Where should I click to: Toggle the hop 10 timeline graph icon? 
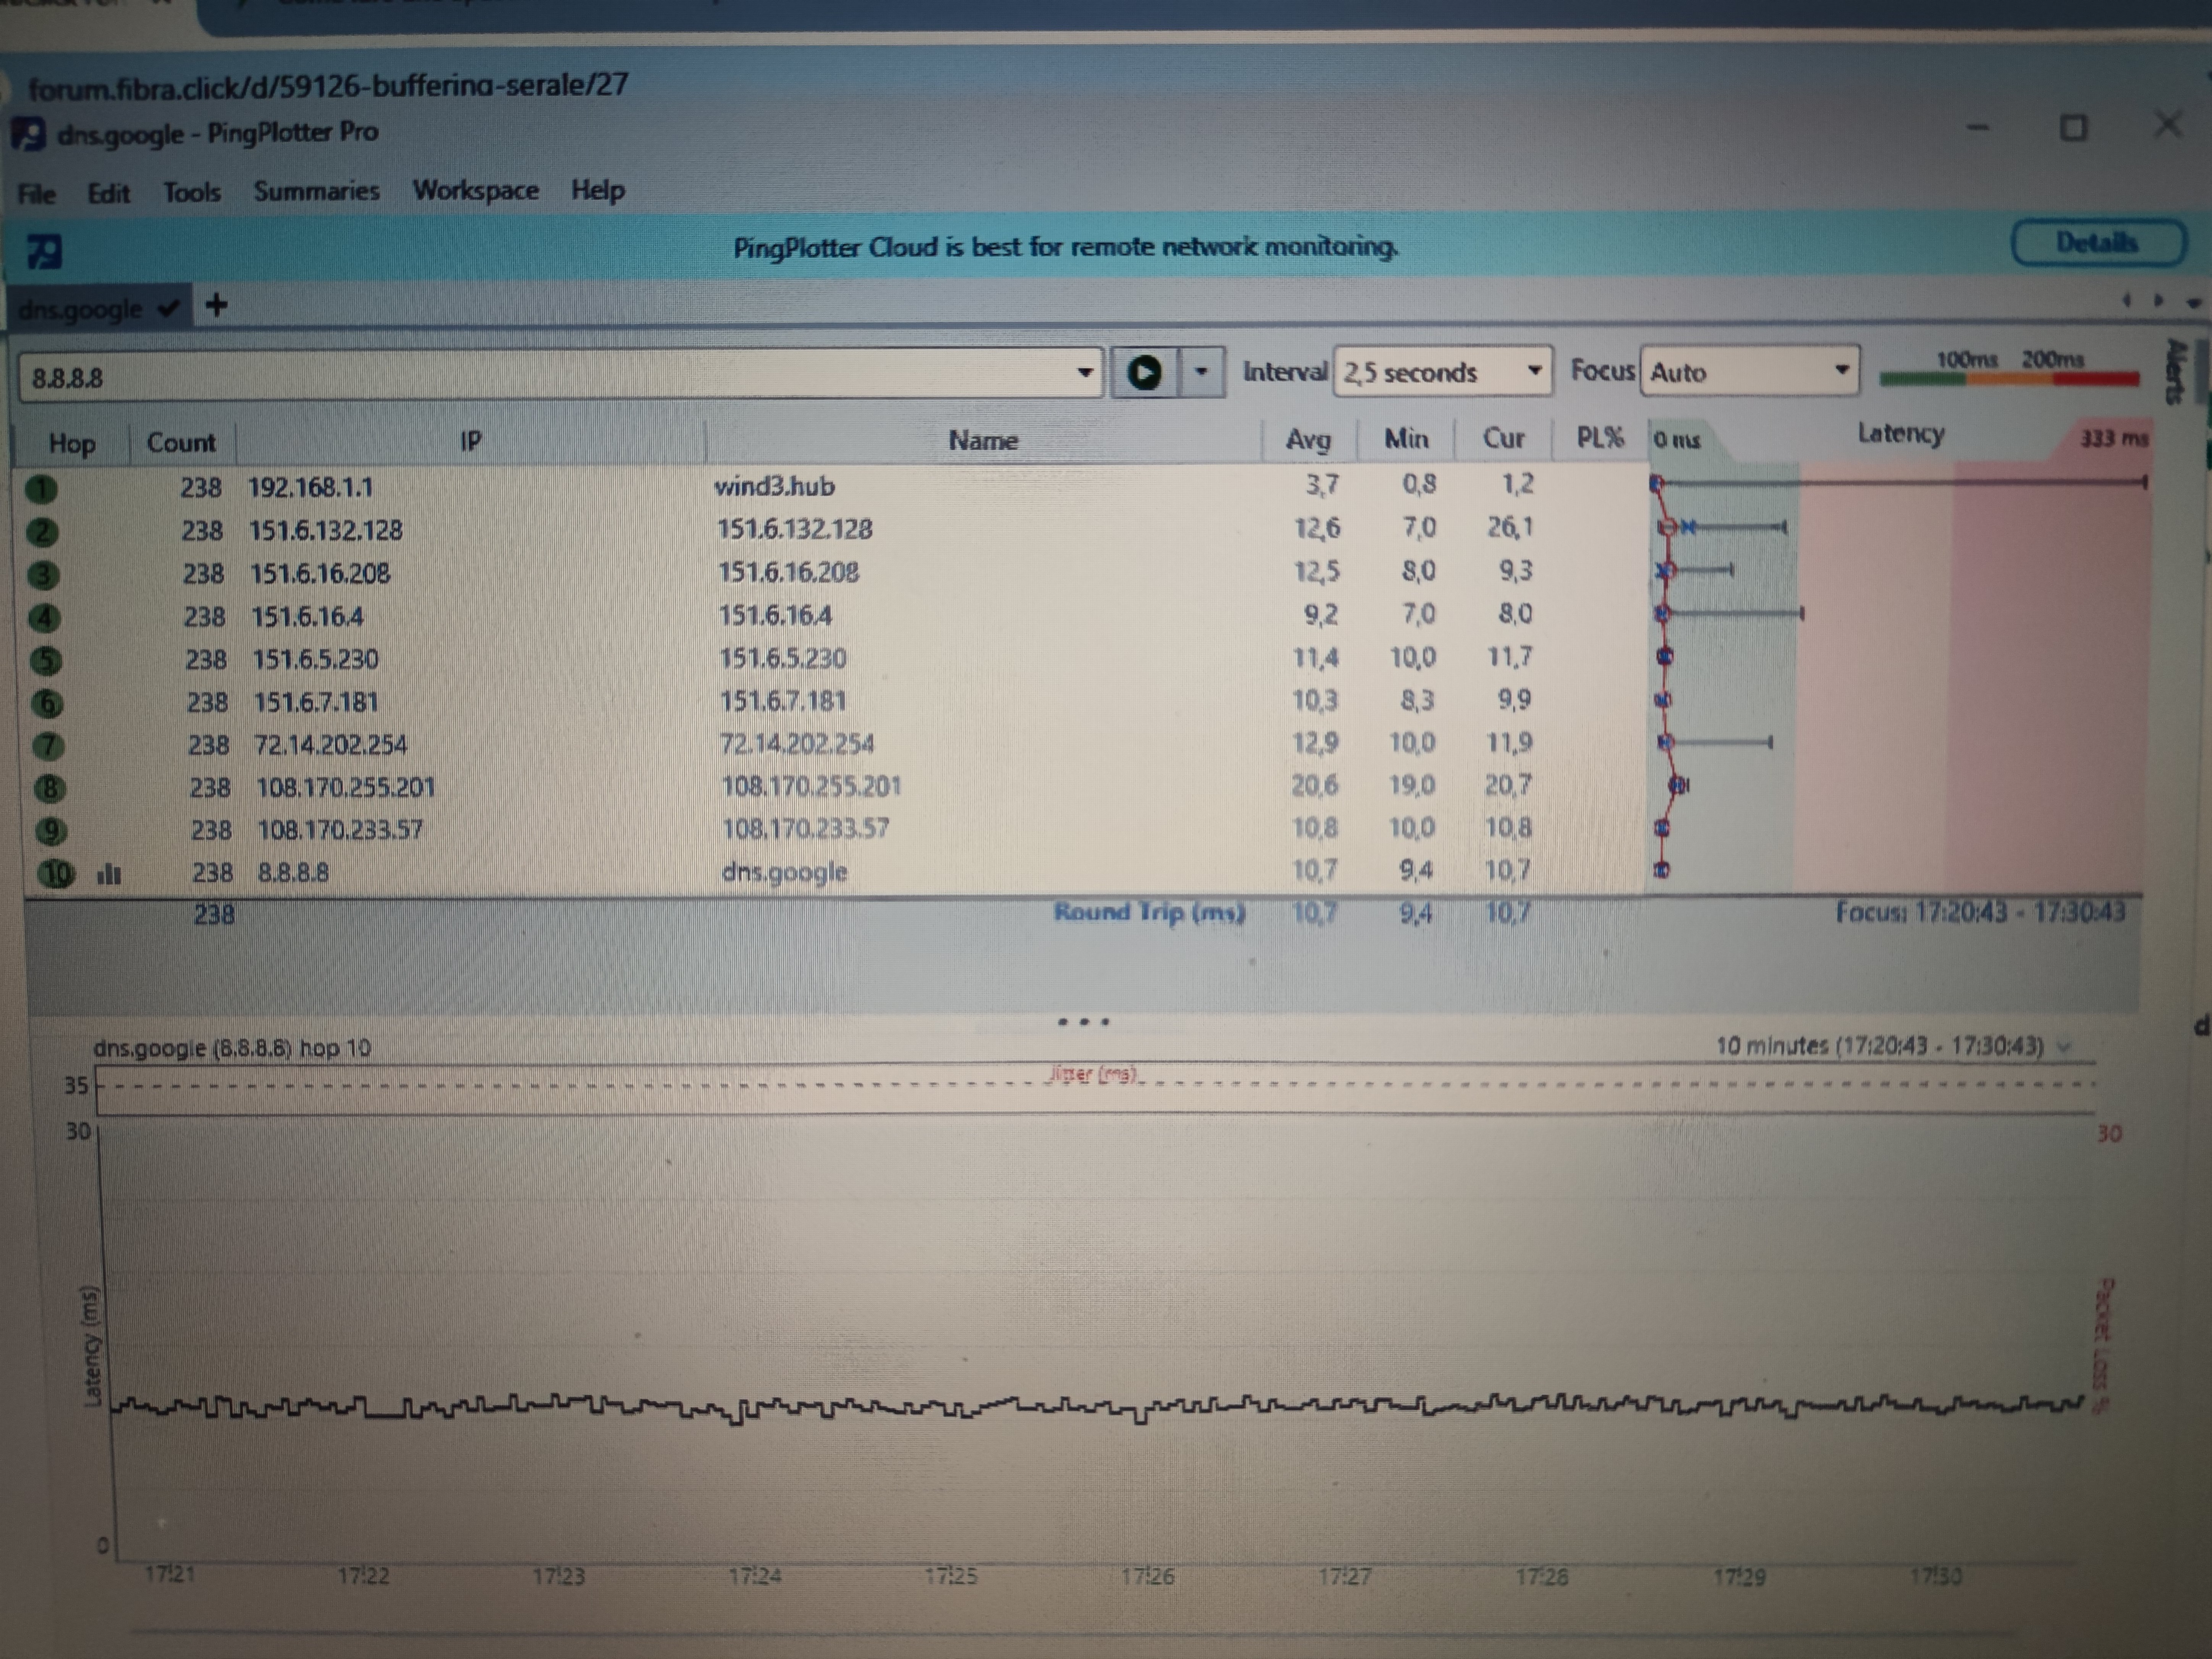tap(109, 875)
